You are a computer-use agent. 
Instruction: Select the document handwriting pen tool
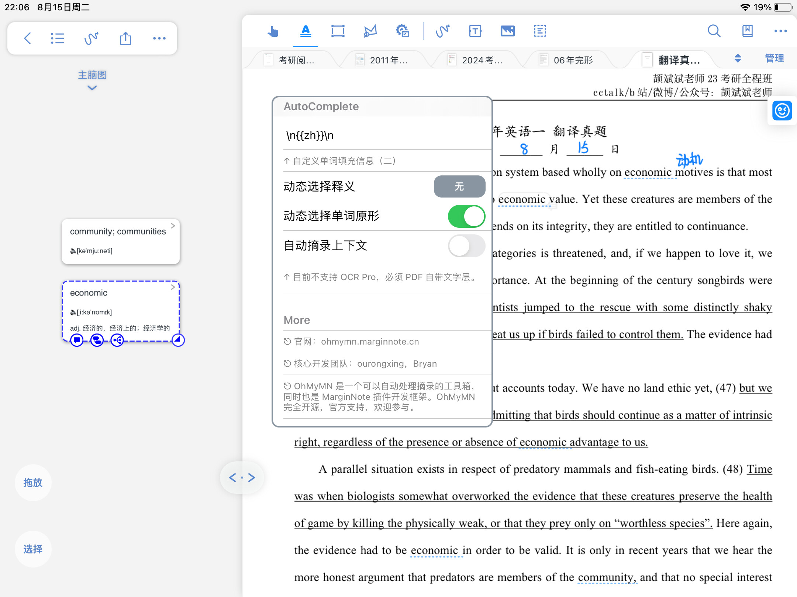[x=442, y=31]
